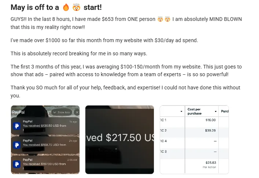Dismiss PayPal notifications with the X icon
The width and height of the screenshot is (259, 178).
coord(77,112)
